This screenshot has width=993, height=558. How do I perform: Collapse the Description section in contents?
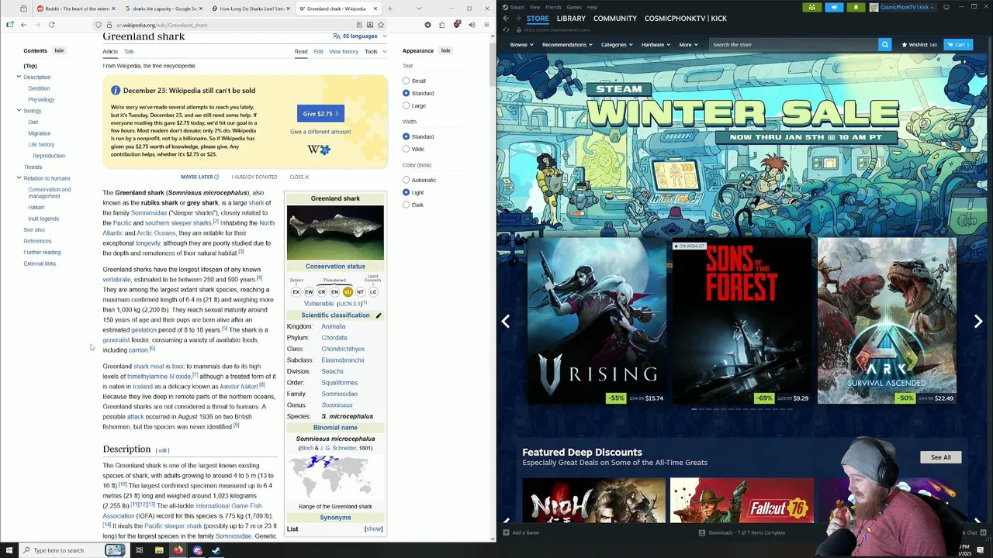point(19,77)
